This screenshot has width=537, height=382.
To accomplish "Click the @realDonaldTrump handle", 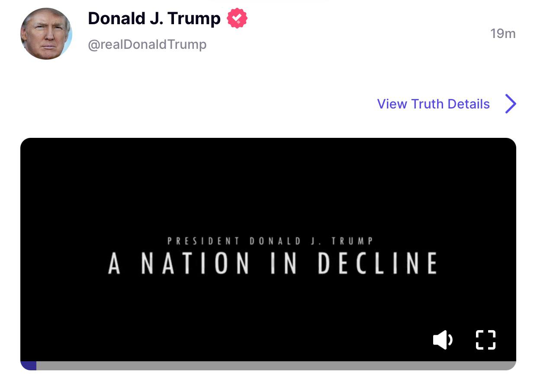I will (x=147, y=44).
